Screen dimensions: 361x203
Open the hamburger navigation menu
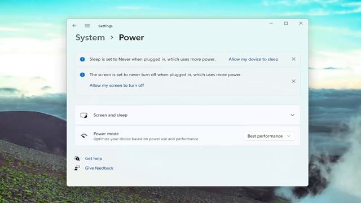point(87,26)
